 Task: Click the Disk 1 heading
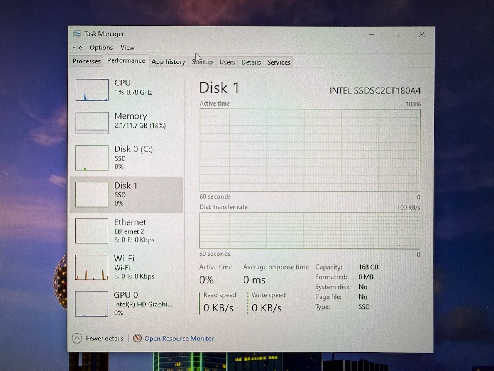(x=219, y=88)
